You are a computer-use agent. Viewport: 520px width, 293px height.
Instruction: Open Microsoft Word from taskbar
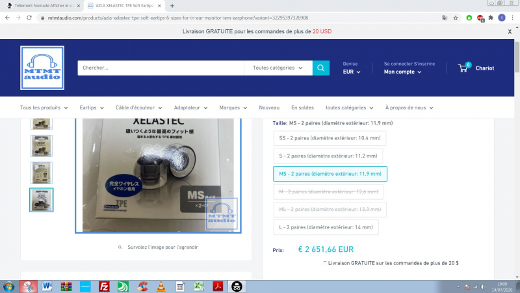(47, 286)
